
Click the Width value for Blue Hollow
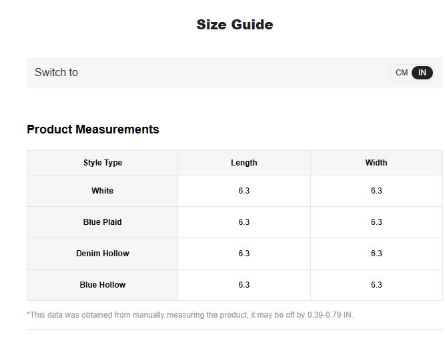376,285
